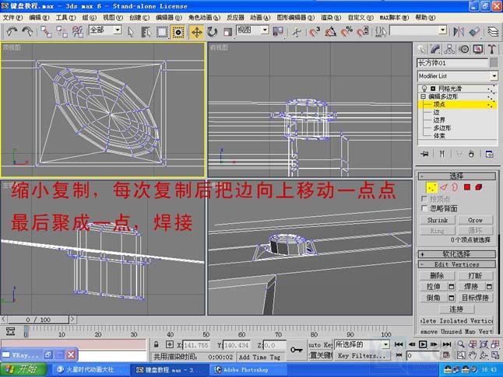Click the 目标焊接 button
Viewport: 503px width, 377px height.
pyautogui.click(x=474, y=298)
